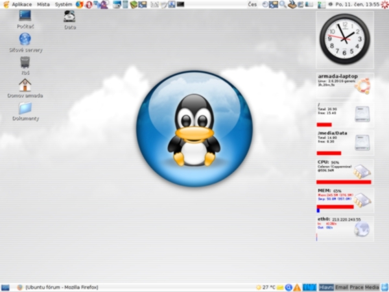The image size is (389, 292).
Task: Click the /media/Data label text
Action: coord(333,133)
